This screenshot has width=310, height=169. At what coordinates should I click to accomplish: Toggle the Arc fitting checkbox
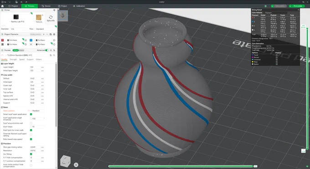(x=31, y=154)
